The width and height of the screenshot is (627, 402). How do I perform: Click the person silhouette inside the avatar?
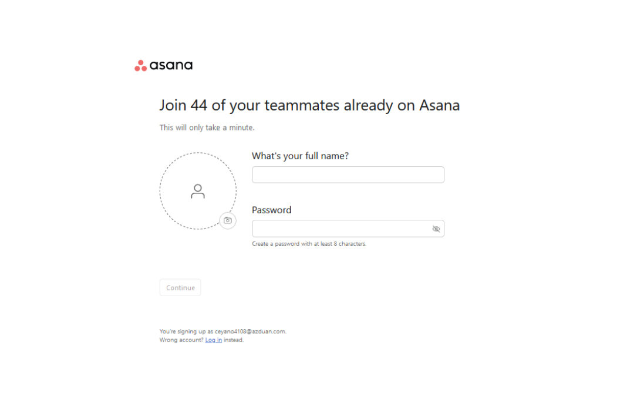point(198,190)
